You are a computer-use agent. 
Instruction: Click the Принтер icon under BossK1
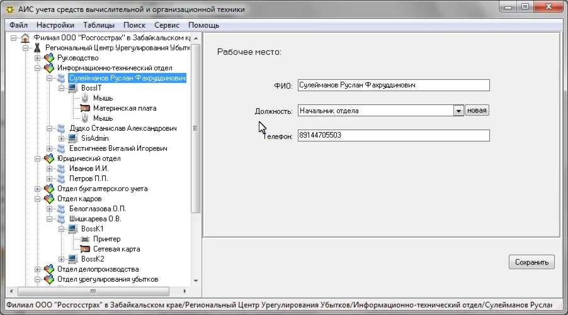[86, 239]
